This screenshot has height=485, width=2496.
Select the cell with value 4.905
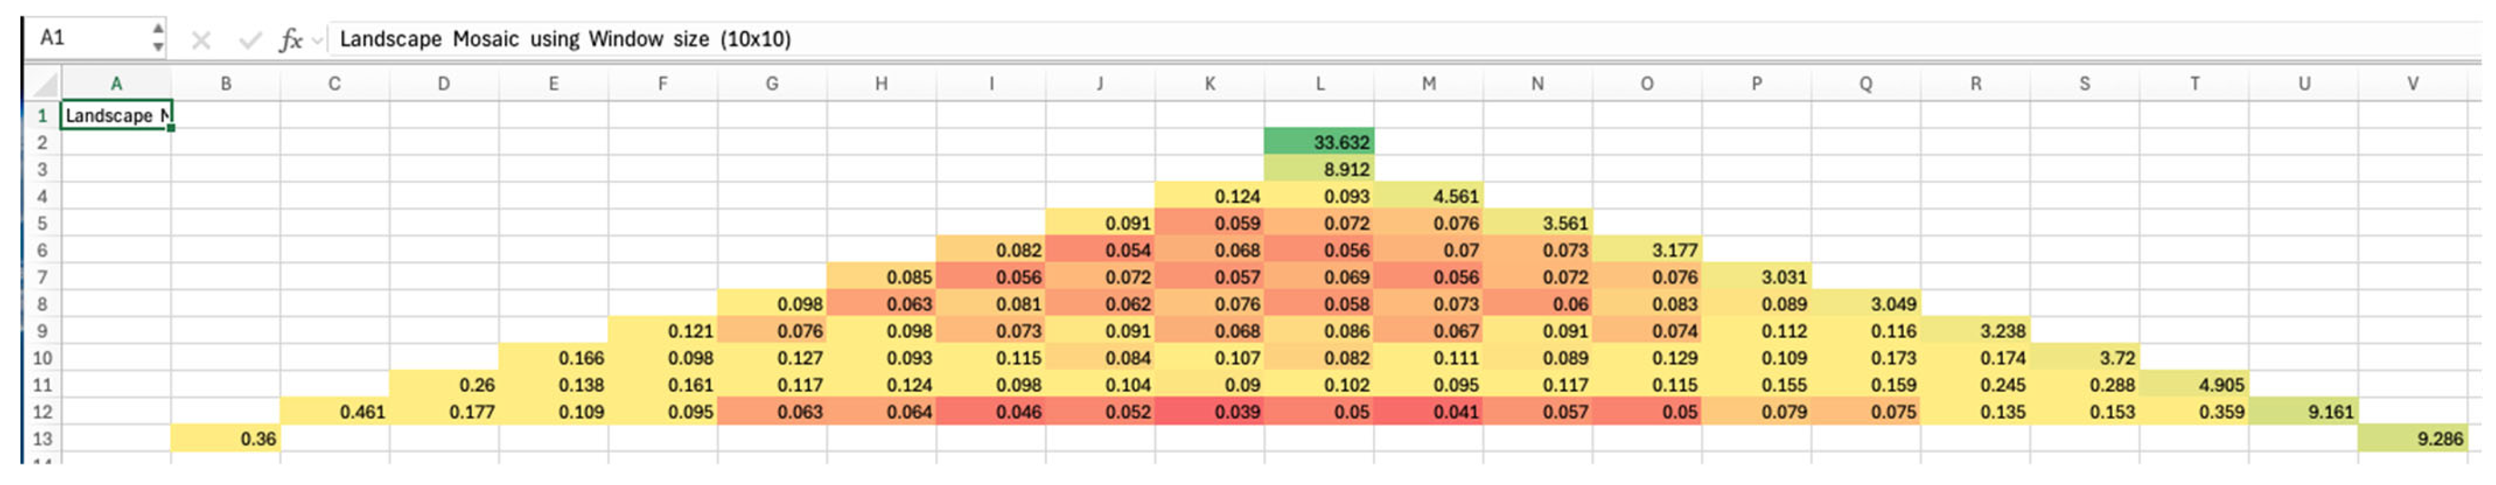[2194, 384]
